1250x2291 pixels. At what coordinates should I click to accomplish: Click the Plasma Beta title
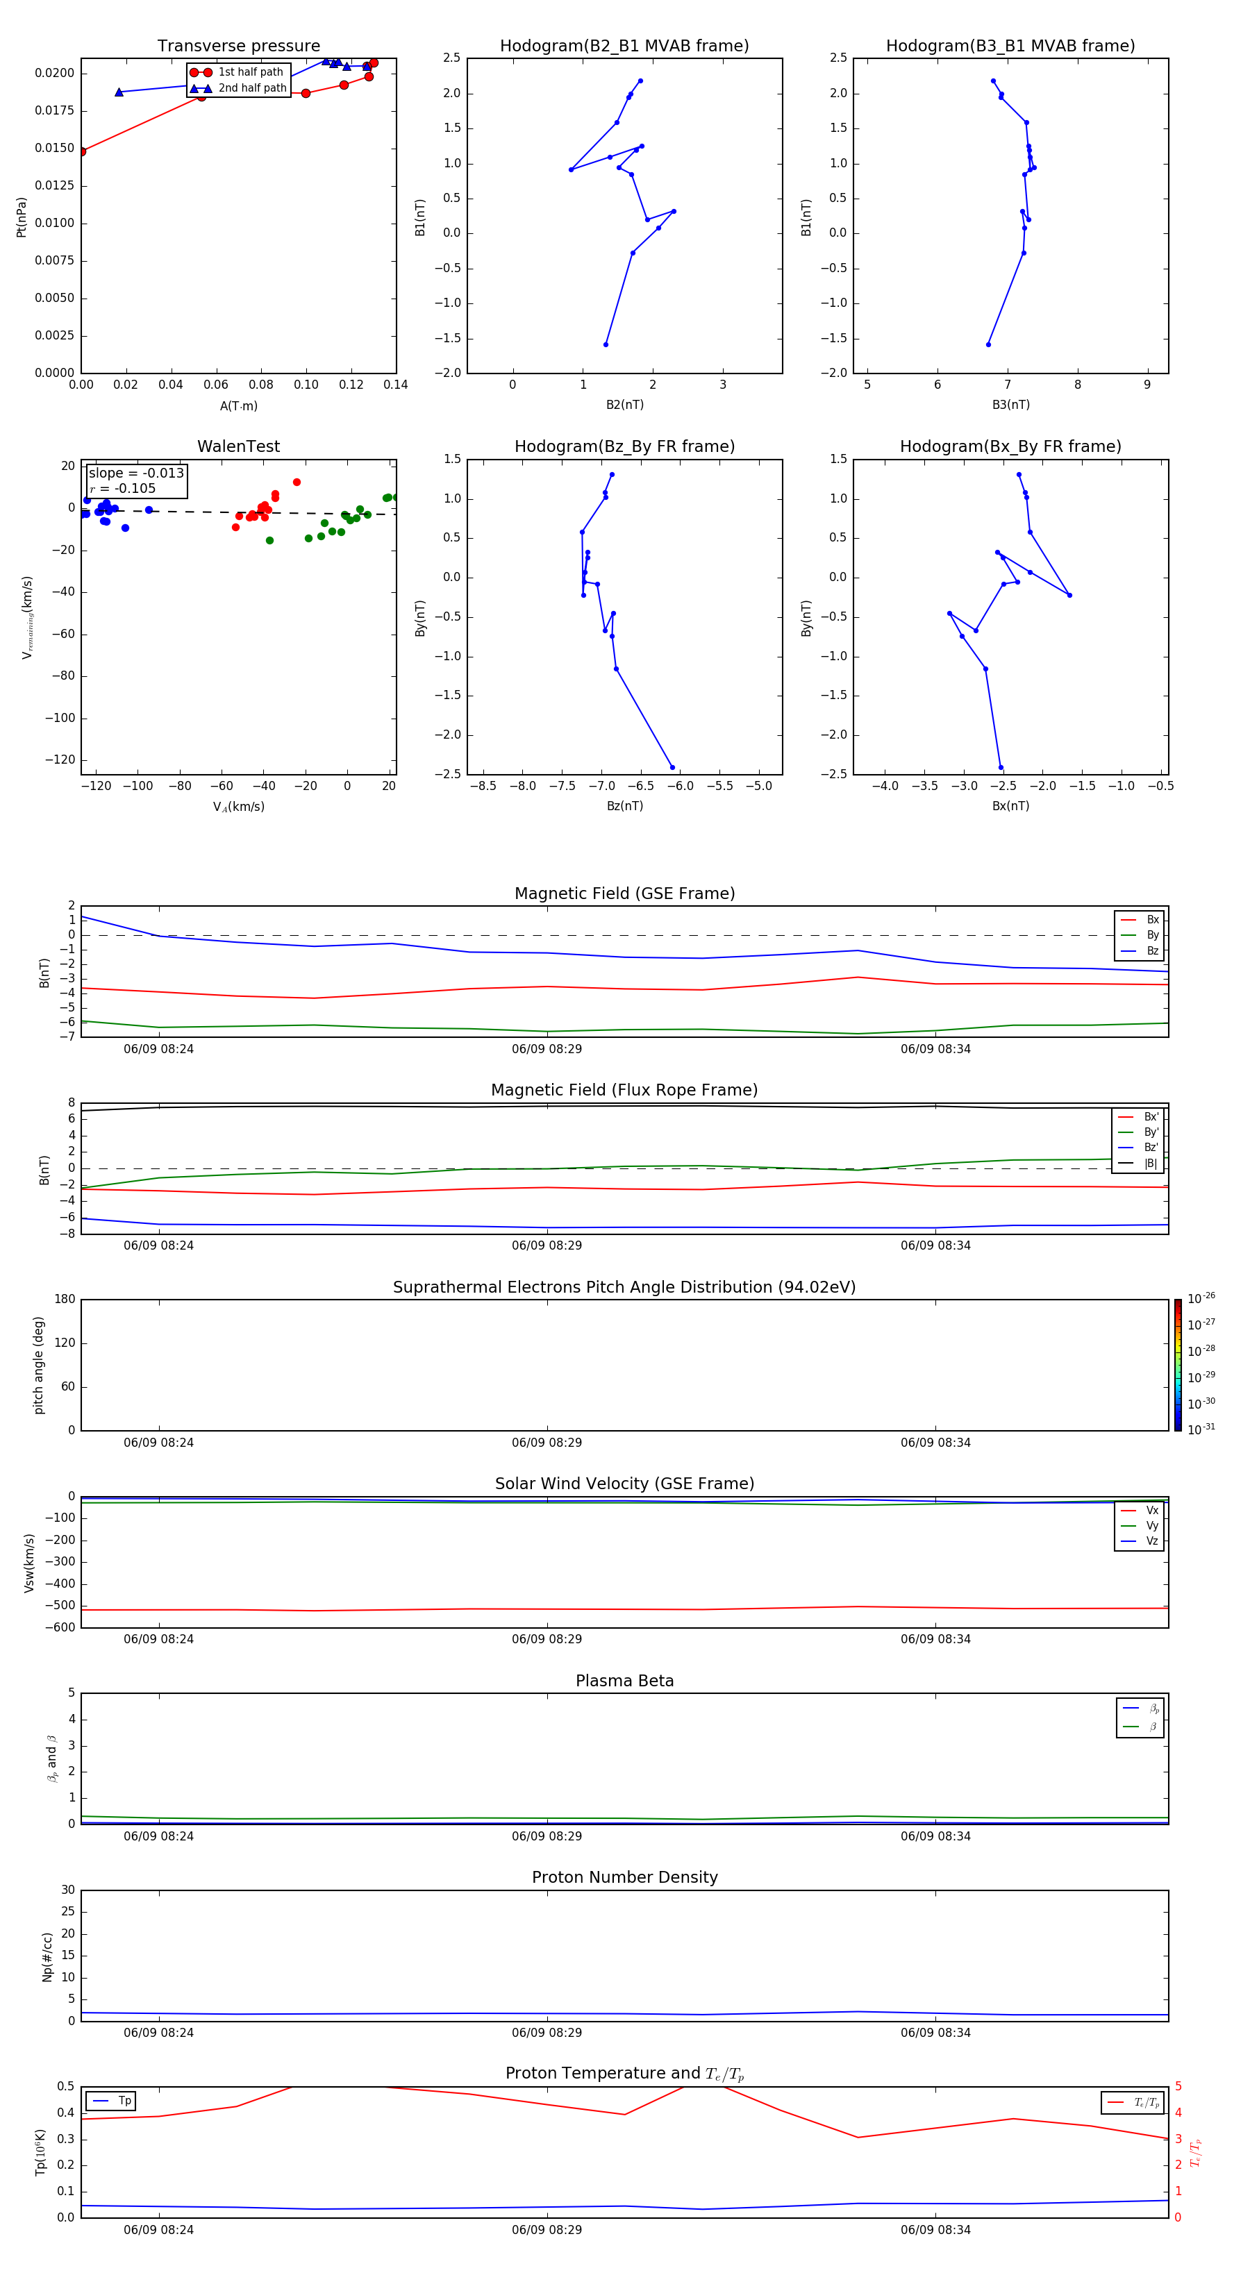pos(624,1681)
